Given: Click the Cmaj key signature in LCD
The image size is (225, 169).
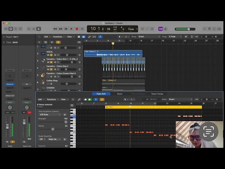Looking at the screenshot, I should point(131,29).
